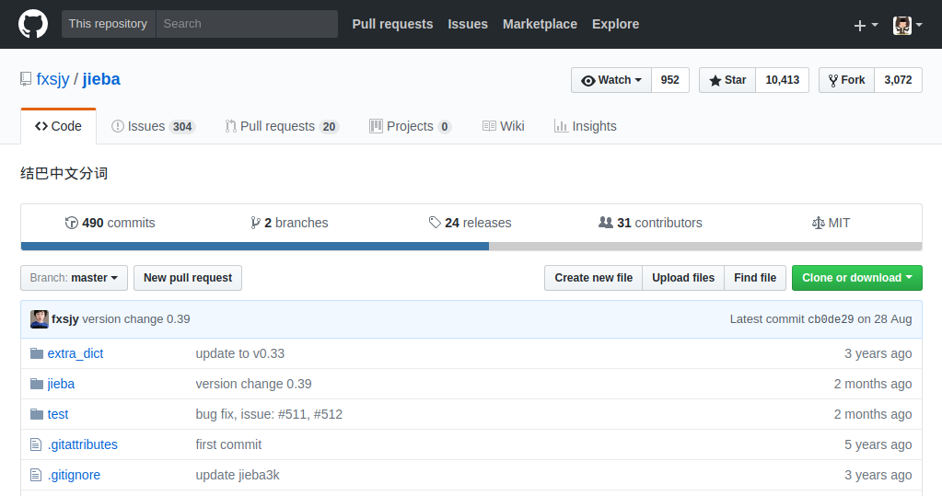
Task: Open the Projects tab
Action: pyautogui.click(x=411, y=126)
